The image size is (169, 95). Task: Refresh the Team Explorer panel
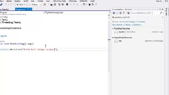(x=128, y=13)
